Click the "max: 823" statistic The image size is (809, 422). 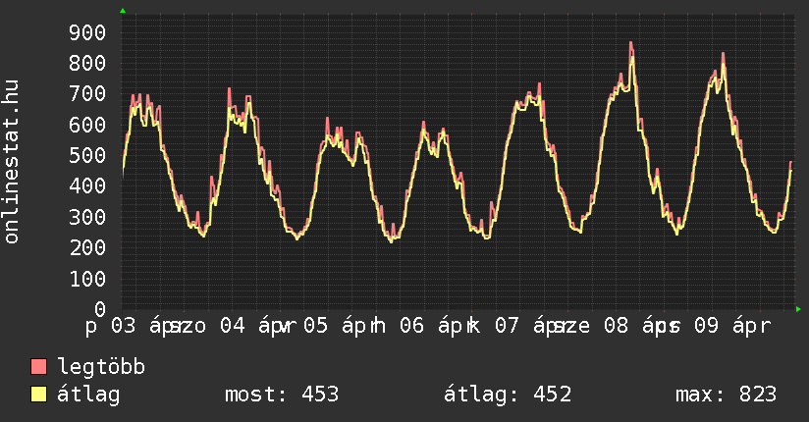(x=726, y=395)
